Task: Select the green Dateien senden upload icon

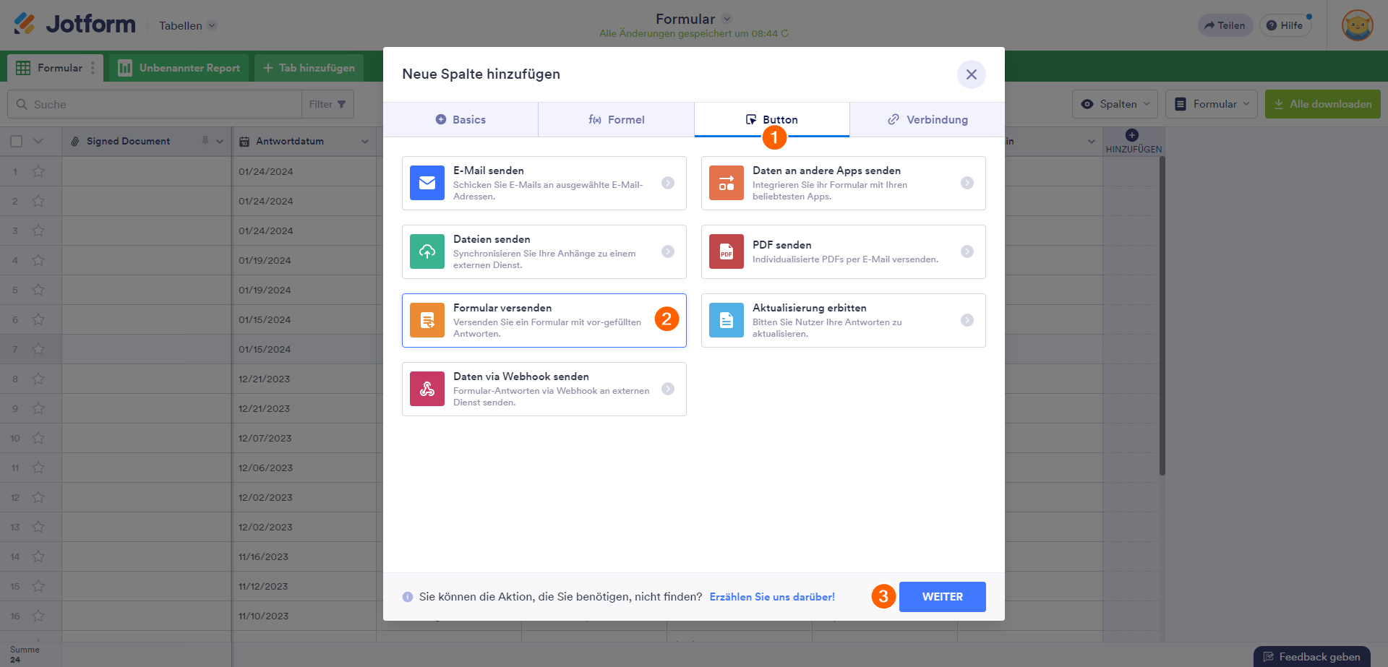Action: 427,251
